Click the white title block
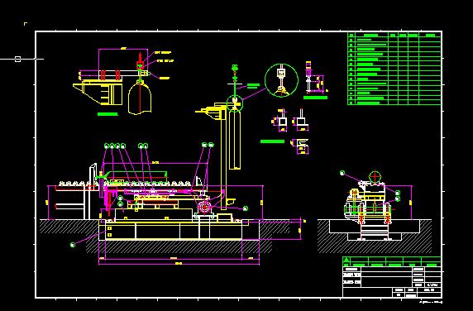This screenshot has height=311, width=473. tap(392, 282)
